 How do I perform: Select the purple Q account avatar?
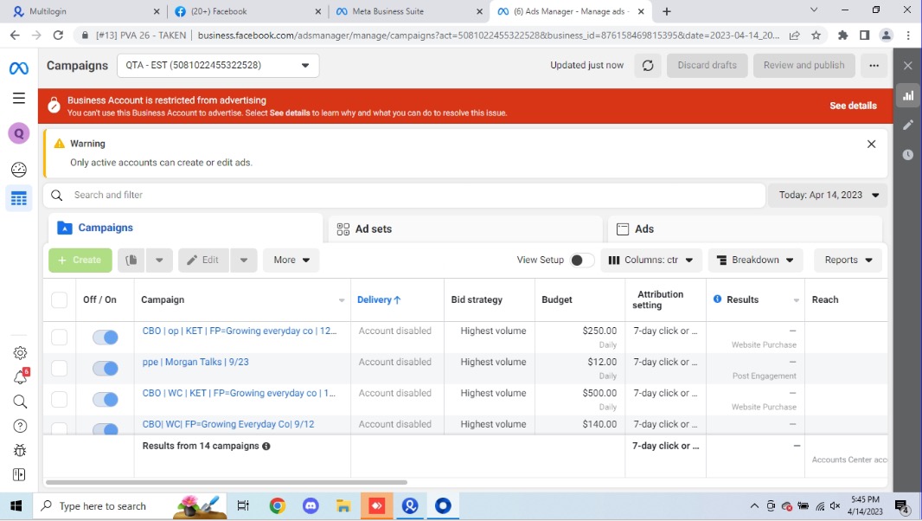19,133
